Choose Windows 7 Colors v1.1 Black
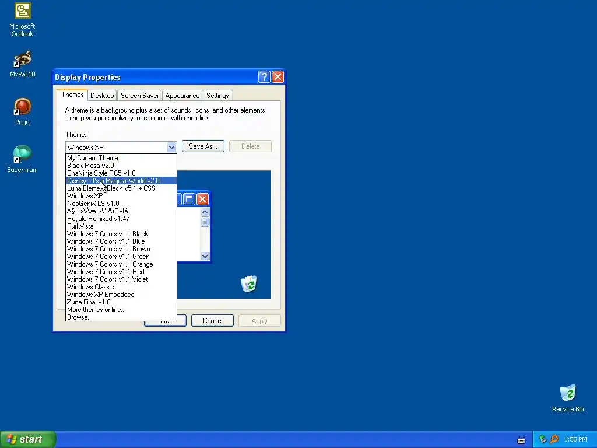Viewport: 597px width, 448px height. coord(121,234)
